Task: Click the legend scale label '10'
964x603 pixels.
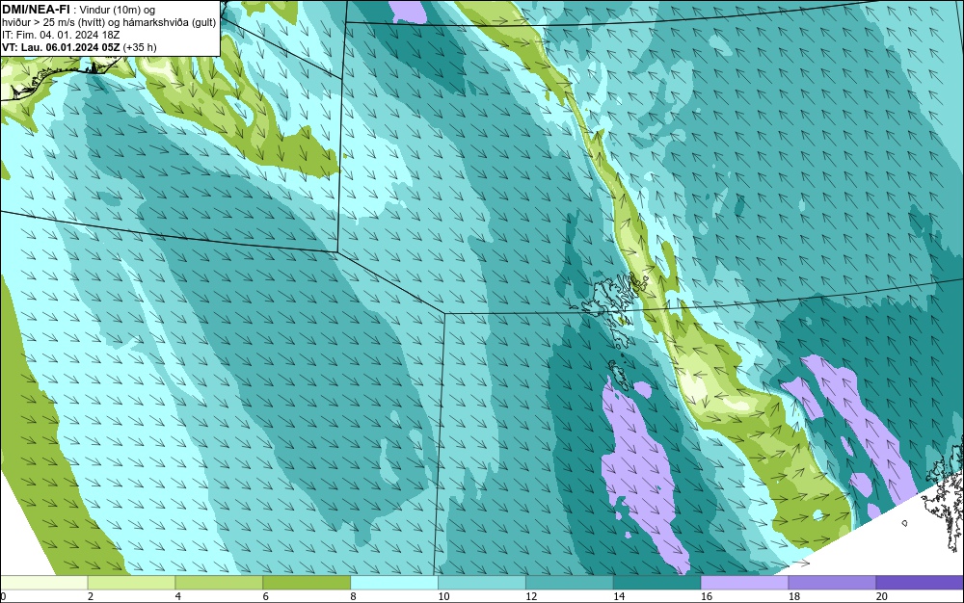Action: 443,596
